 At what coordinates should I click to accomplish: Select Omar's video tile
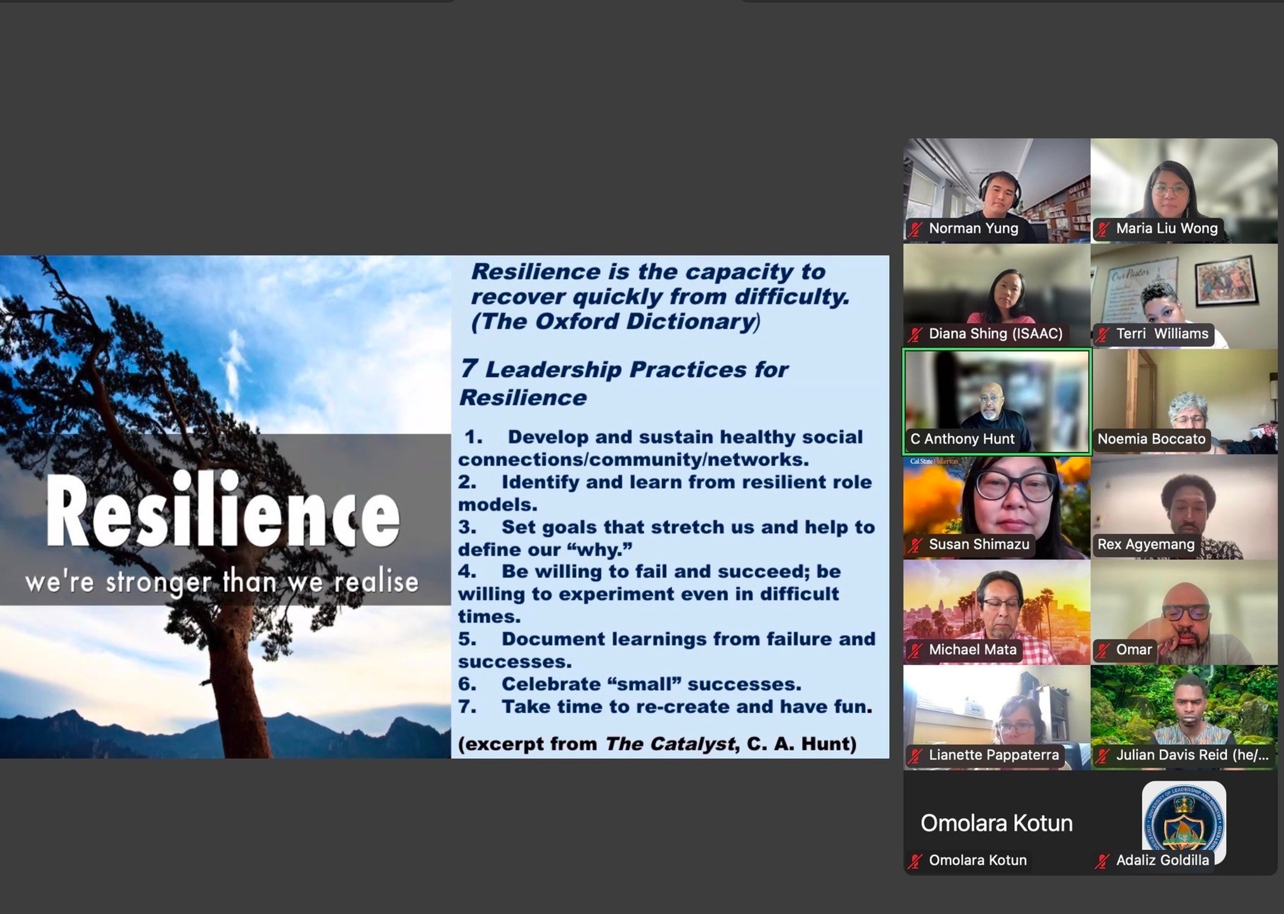1184,612
